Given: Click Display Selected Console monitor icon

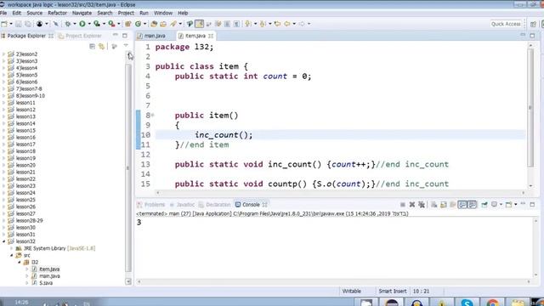Looking at the screenshot, I should pyautogui.click(x=494, y=205).
